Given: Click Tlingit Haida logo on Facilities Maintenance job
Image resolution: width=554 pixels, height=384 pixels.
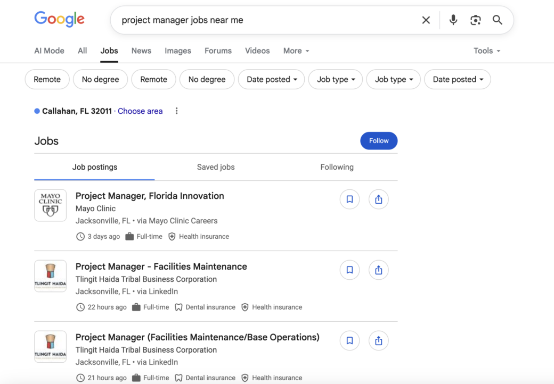Looking at the screenshot, I should click(50, 276).
